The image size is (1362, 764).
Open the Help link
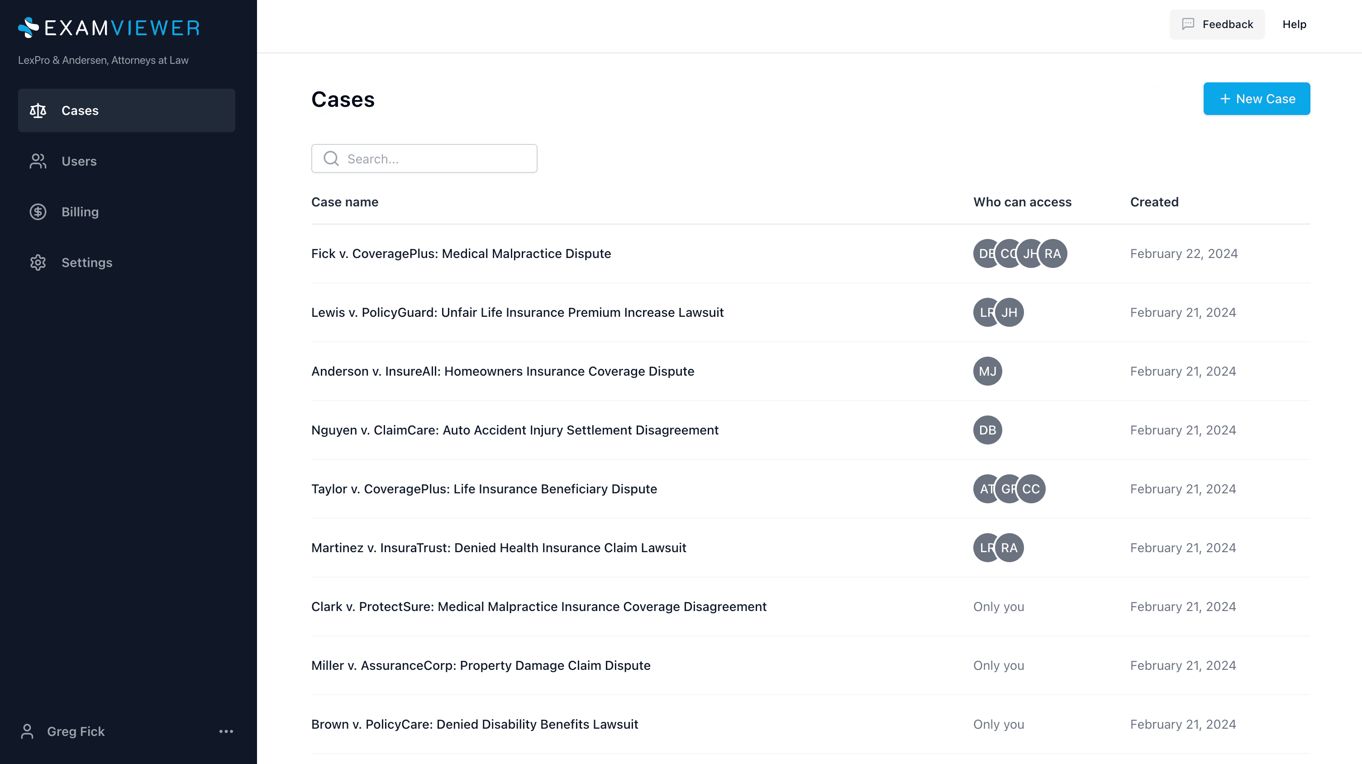(1294, 24)
